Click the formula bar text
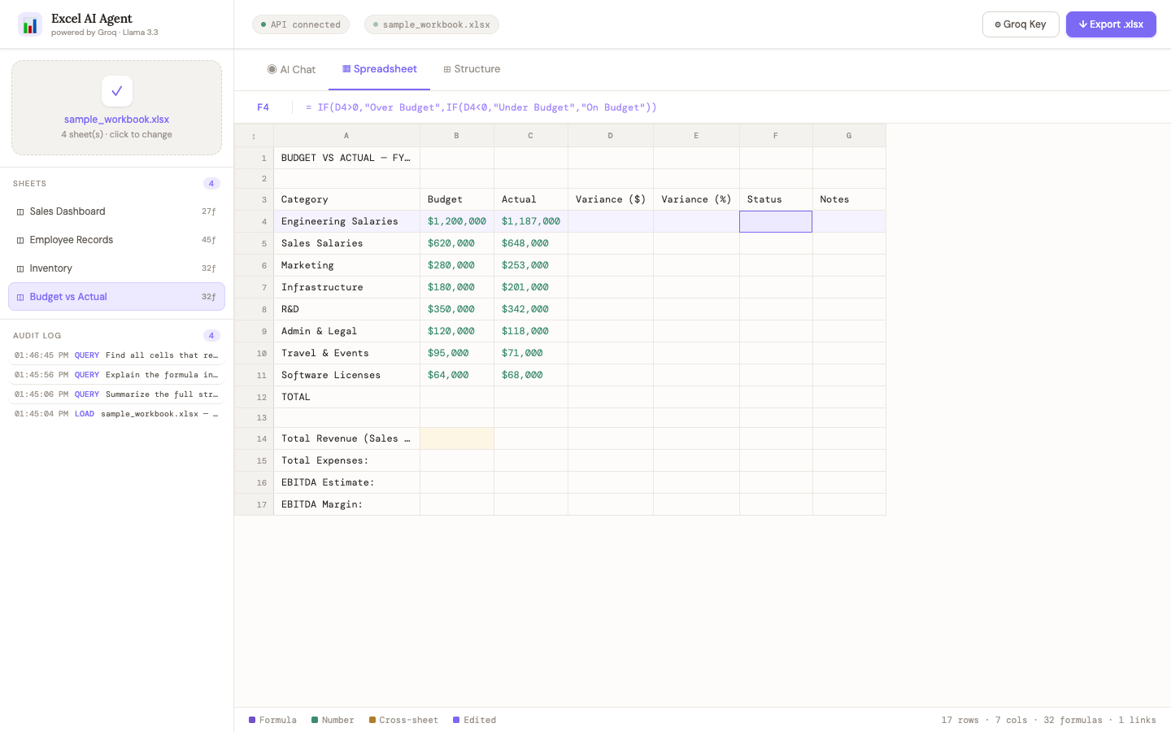The width and height of the screenshot is (1171, 732). tap(481, 107)
